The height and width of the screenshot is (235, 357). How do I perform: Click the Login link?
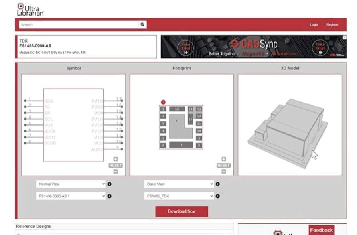pos(313,24)
